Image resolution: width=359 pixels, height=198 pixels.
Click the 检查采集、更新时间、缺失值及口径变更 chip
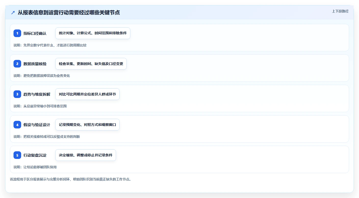(x=91, y=64)
